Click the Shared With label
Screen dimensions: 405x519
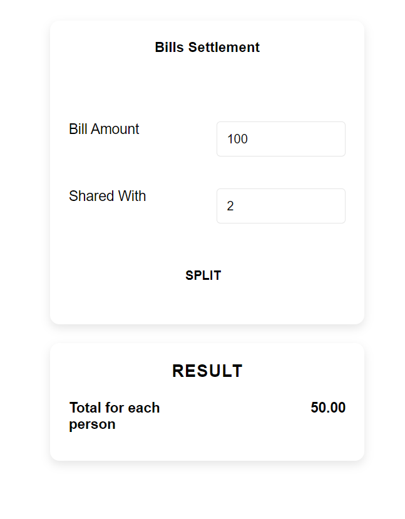click(x=107, y=196)
